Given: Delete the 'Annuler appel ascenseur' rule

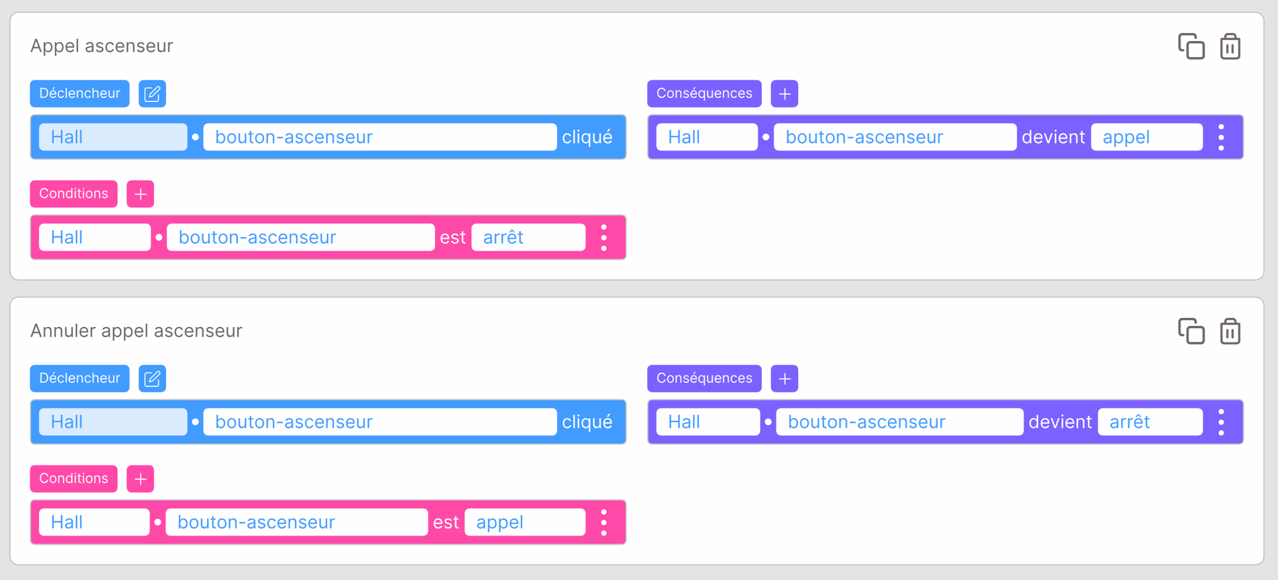Looking at the screenshot, I should (x=1230, y=331).
